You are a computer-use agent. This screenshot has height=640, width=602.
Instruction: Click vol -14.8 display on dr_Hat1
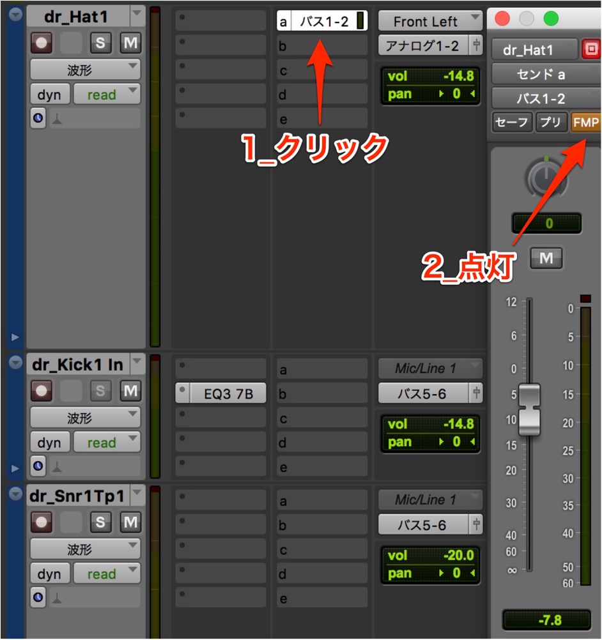[431, 76]
